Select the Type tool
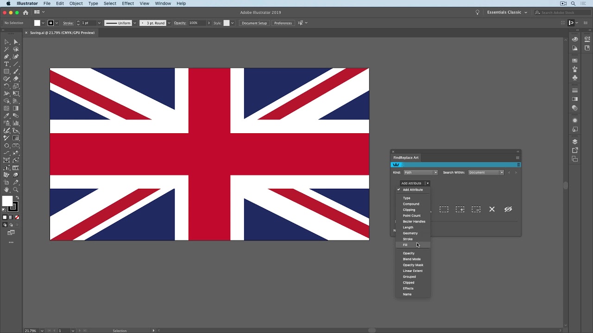This screenshot has width=593, height=333. [x=6, y=64]
